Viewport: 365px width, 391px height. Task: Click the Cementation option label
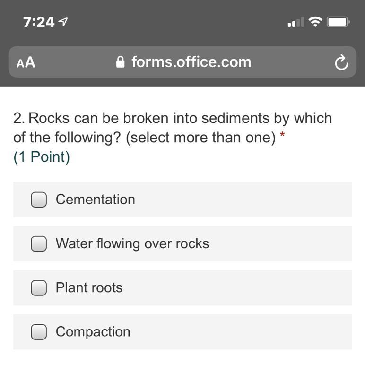pos(96,200)
